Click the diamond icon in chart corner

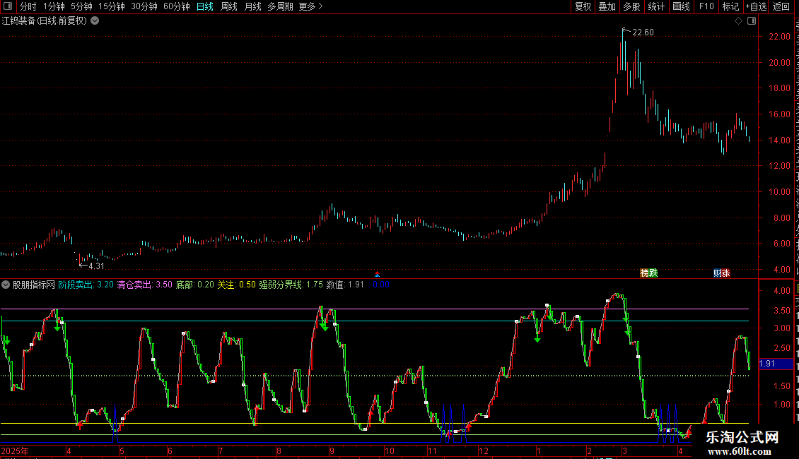point(738,21)
